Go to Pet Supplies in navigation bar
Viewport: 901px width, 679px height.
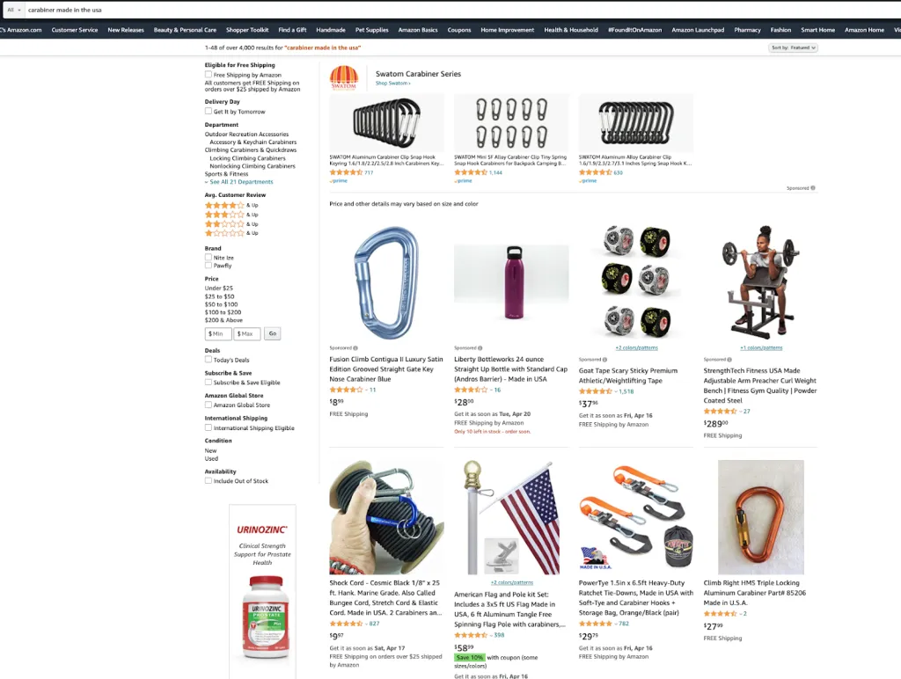click(372, 30)
